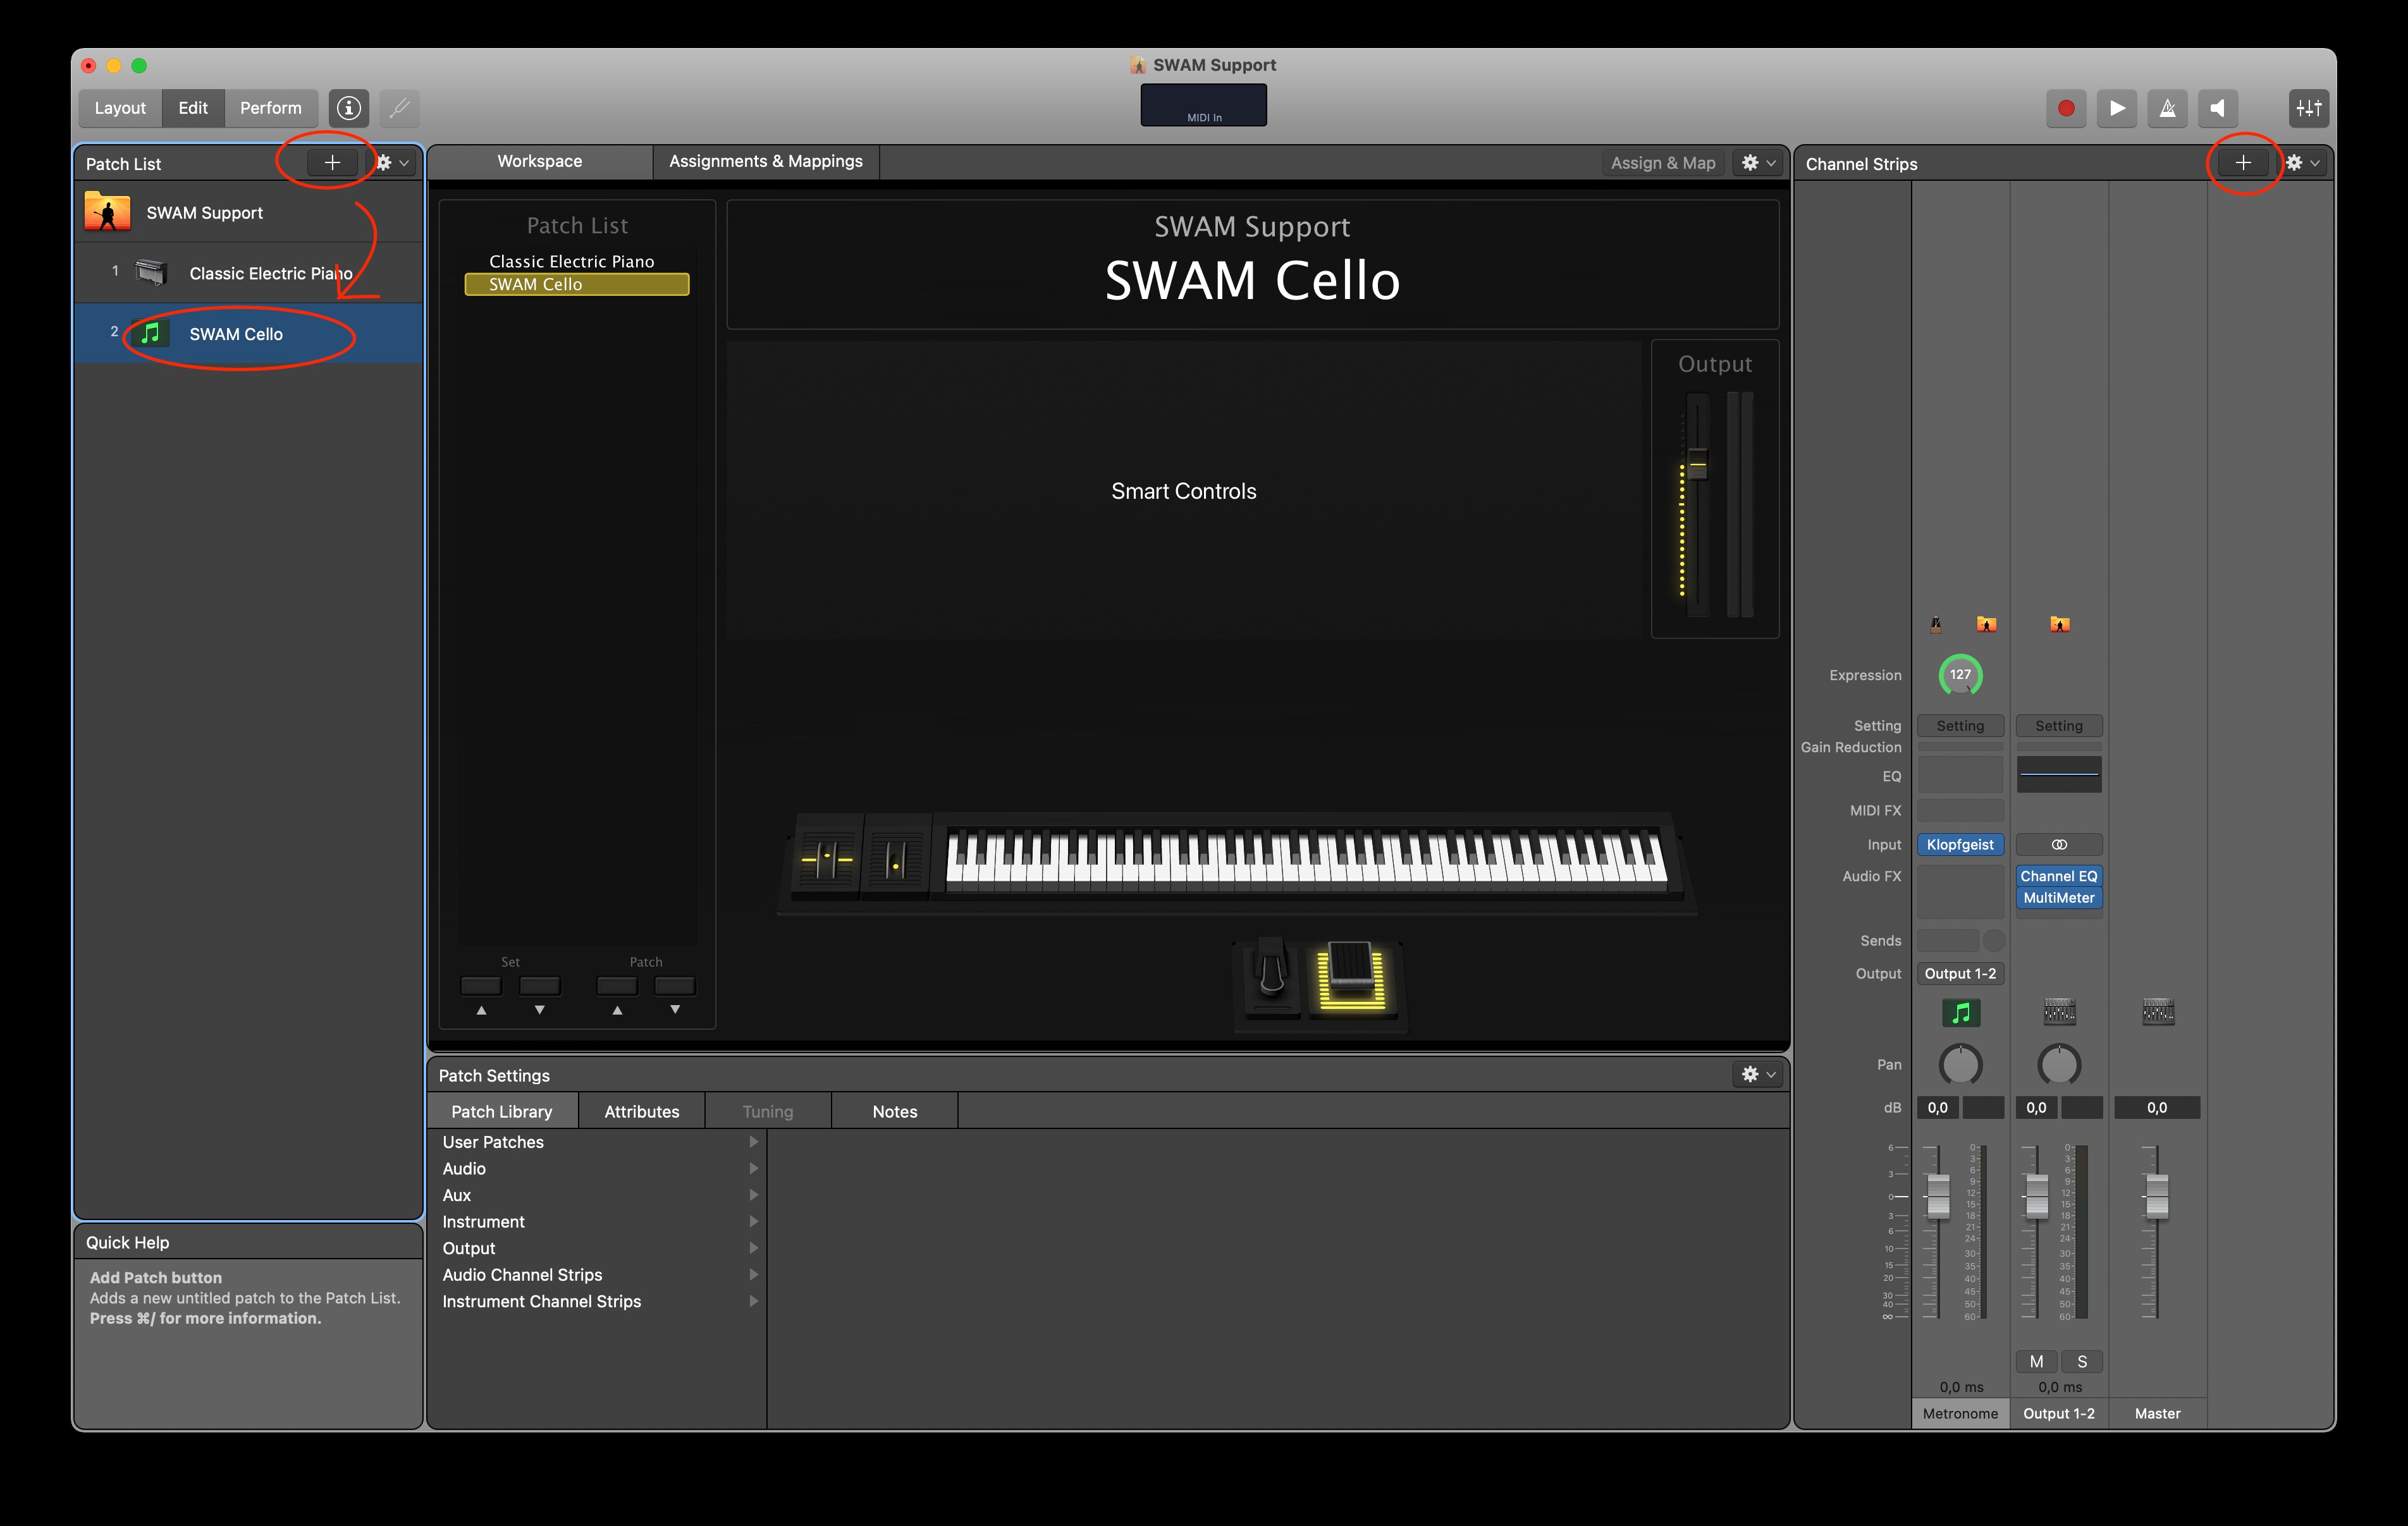Viewport: 2408px width, 1526px height.
Task: Click the master mute speaker icon
Action: 2217,108
